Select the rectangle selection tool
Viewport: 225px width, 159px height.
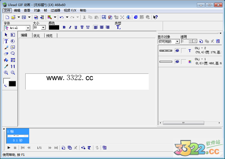(x=13, y=35)
